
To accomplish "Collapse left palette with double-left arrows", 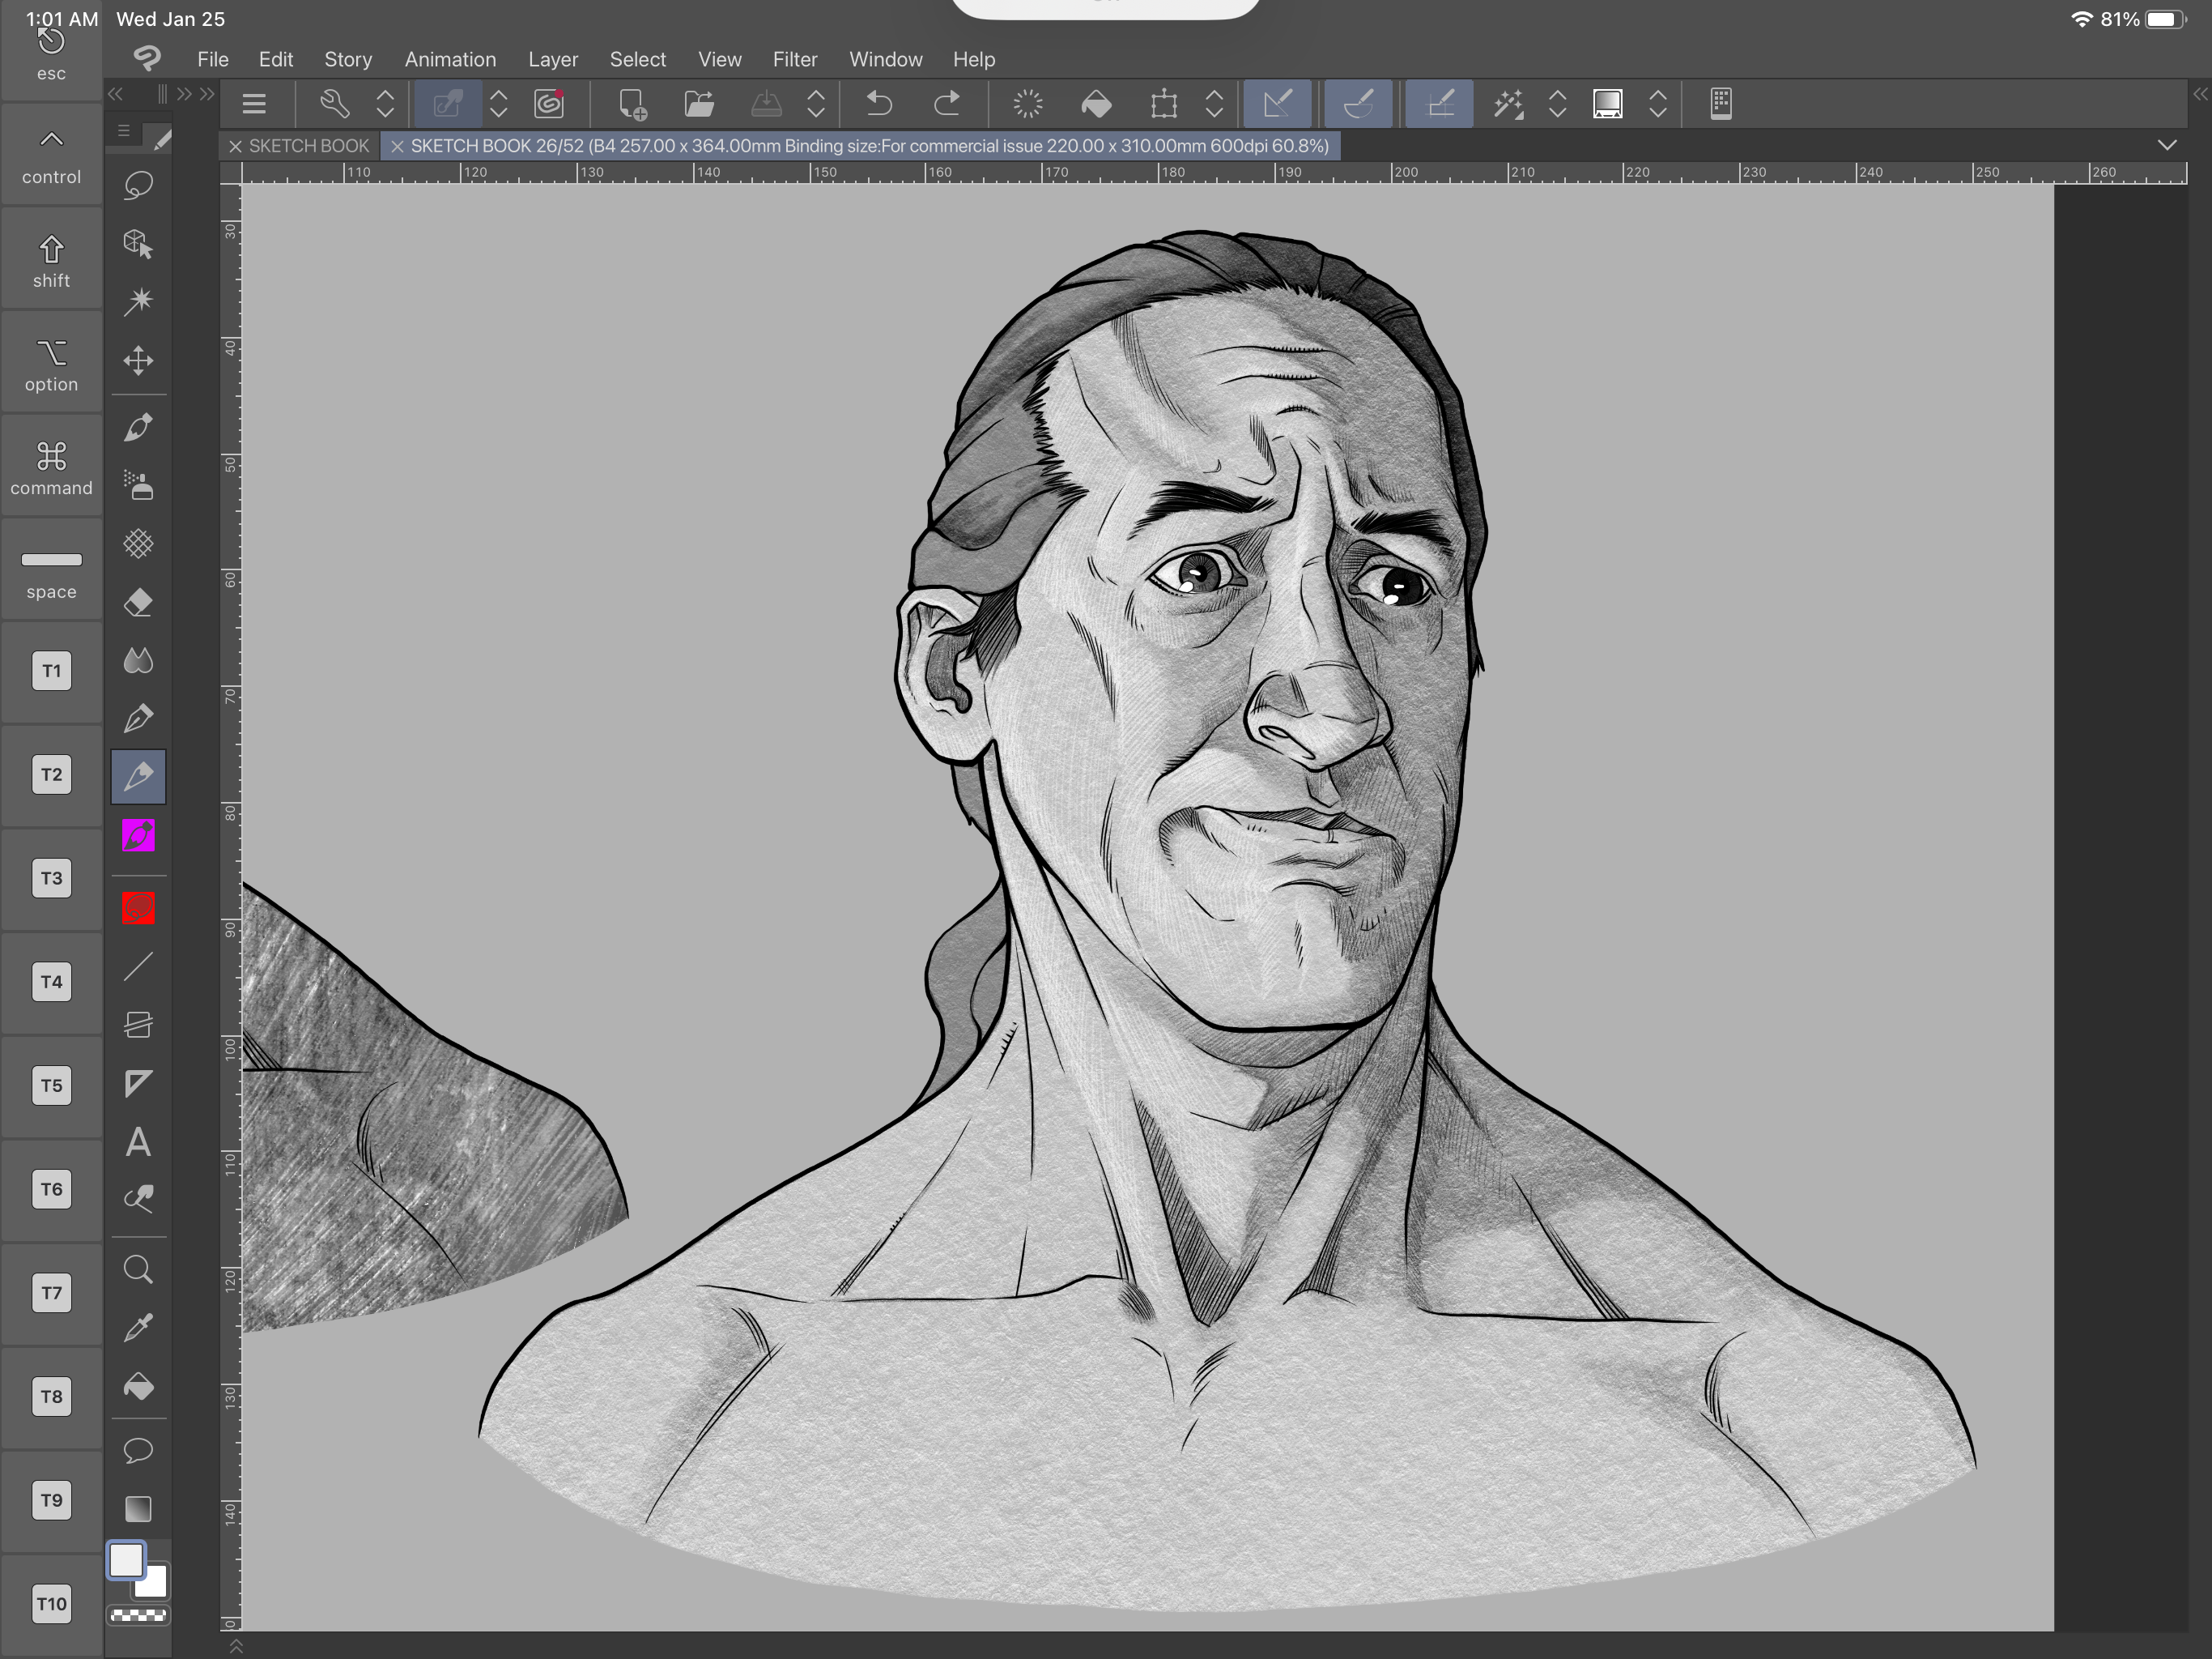I will 116,95.
